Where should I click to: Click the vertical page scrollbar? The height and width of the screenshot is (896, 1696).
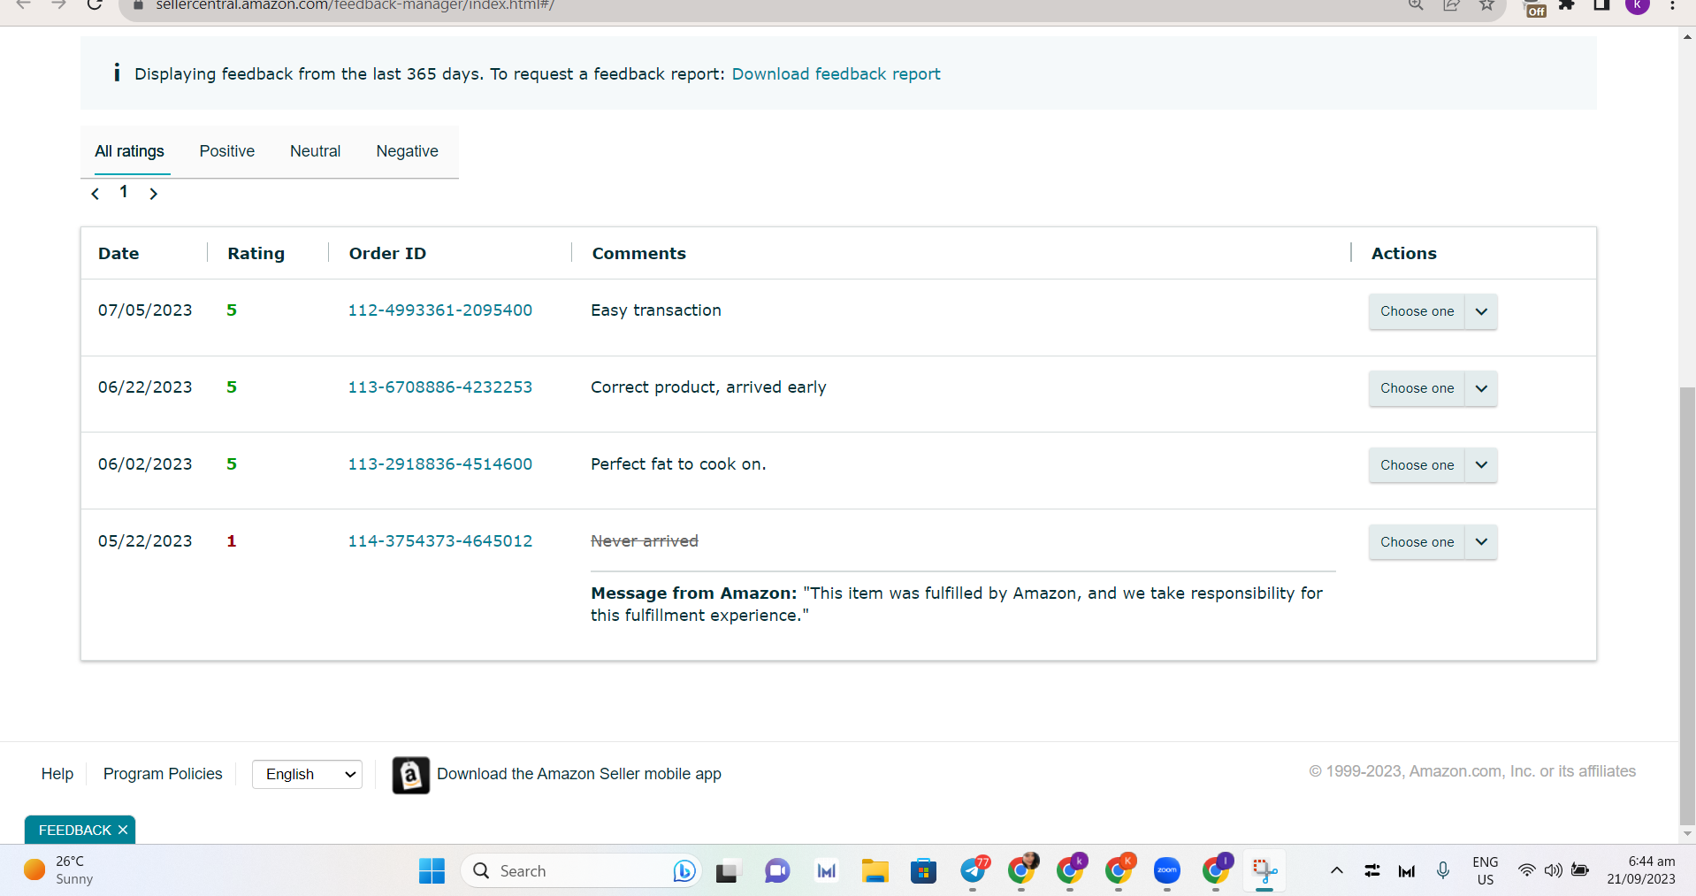click(1687, 606)
